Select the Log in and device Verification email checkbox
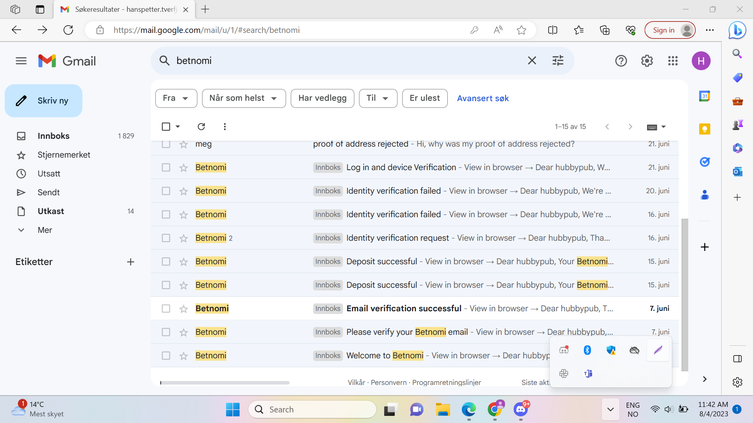The height and width of the screenshot is (423, 753). click(166, 167)
